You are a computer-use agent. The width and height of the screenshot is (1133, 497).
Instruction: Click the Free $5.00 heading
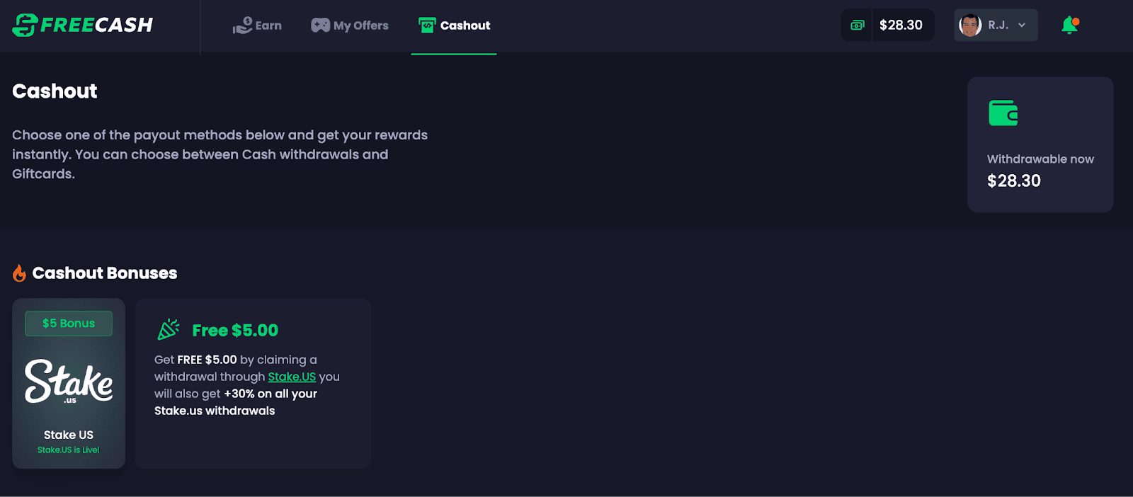(x=235, y=331)
